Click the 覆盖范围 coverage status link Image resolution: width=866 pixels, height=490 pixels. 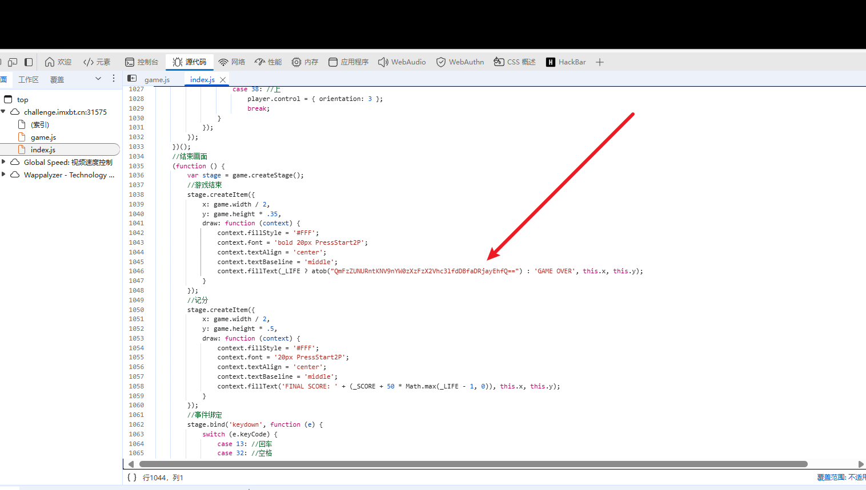(x=841, y=477)
